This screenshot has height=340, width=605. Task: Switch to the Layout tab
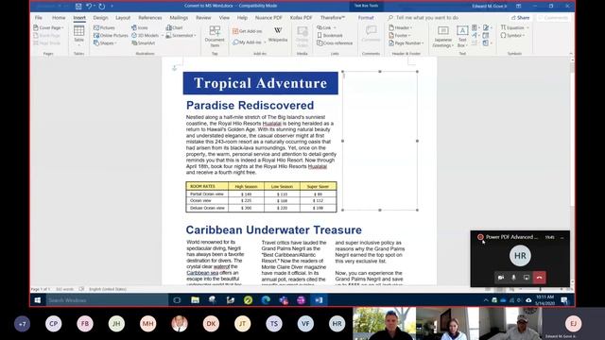coord(123,18)
